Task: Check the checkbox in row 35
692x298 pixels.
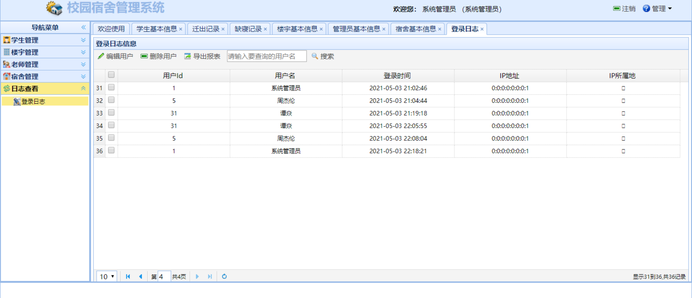Action: point(111,137)
